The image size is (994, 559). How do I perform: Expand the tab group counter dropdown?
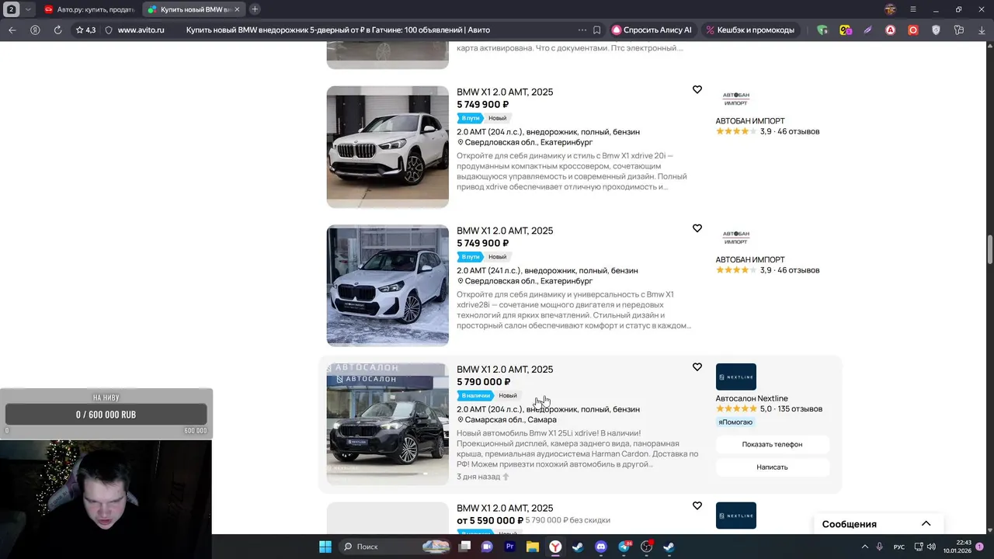(29, 9)
